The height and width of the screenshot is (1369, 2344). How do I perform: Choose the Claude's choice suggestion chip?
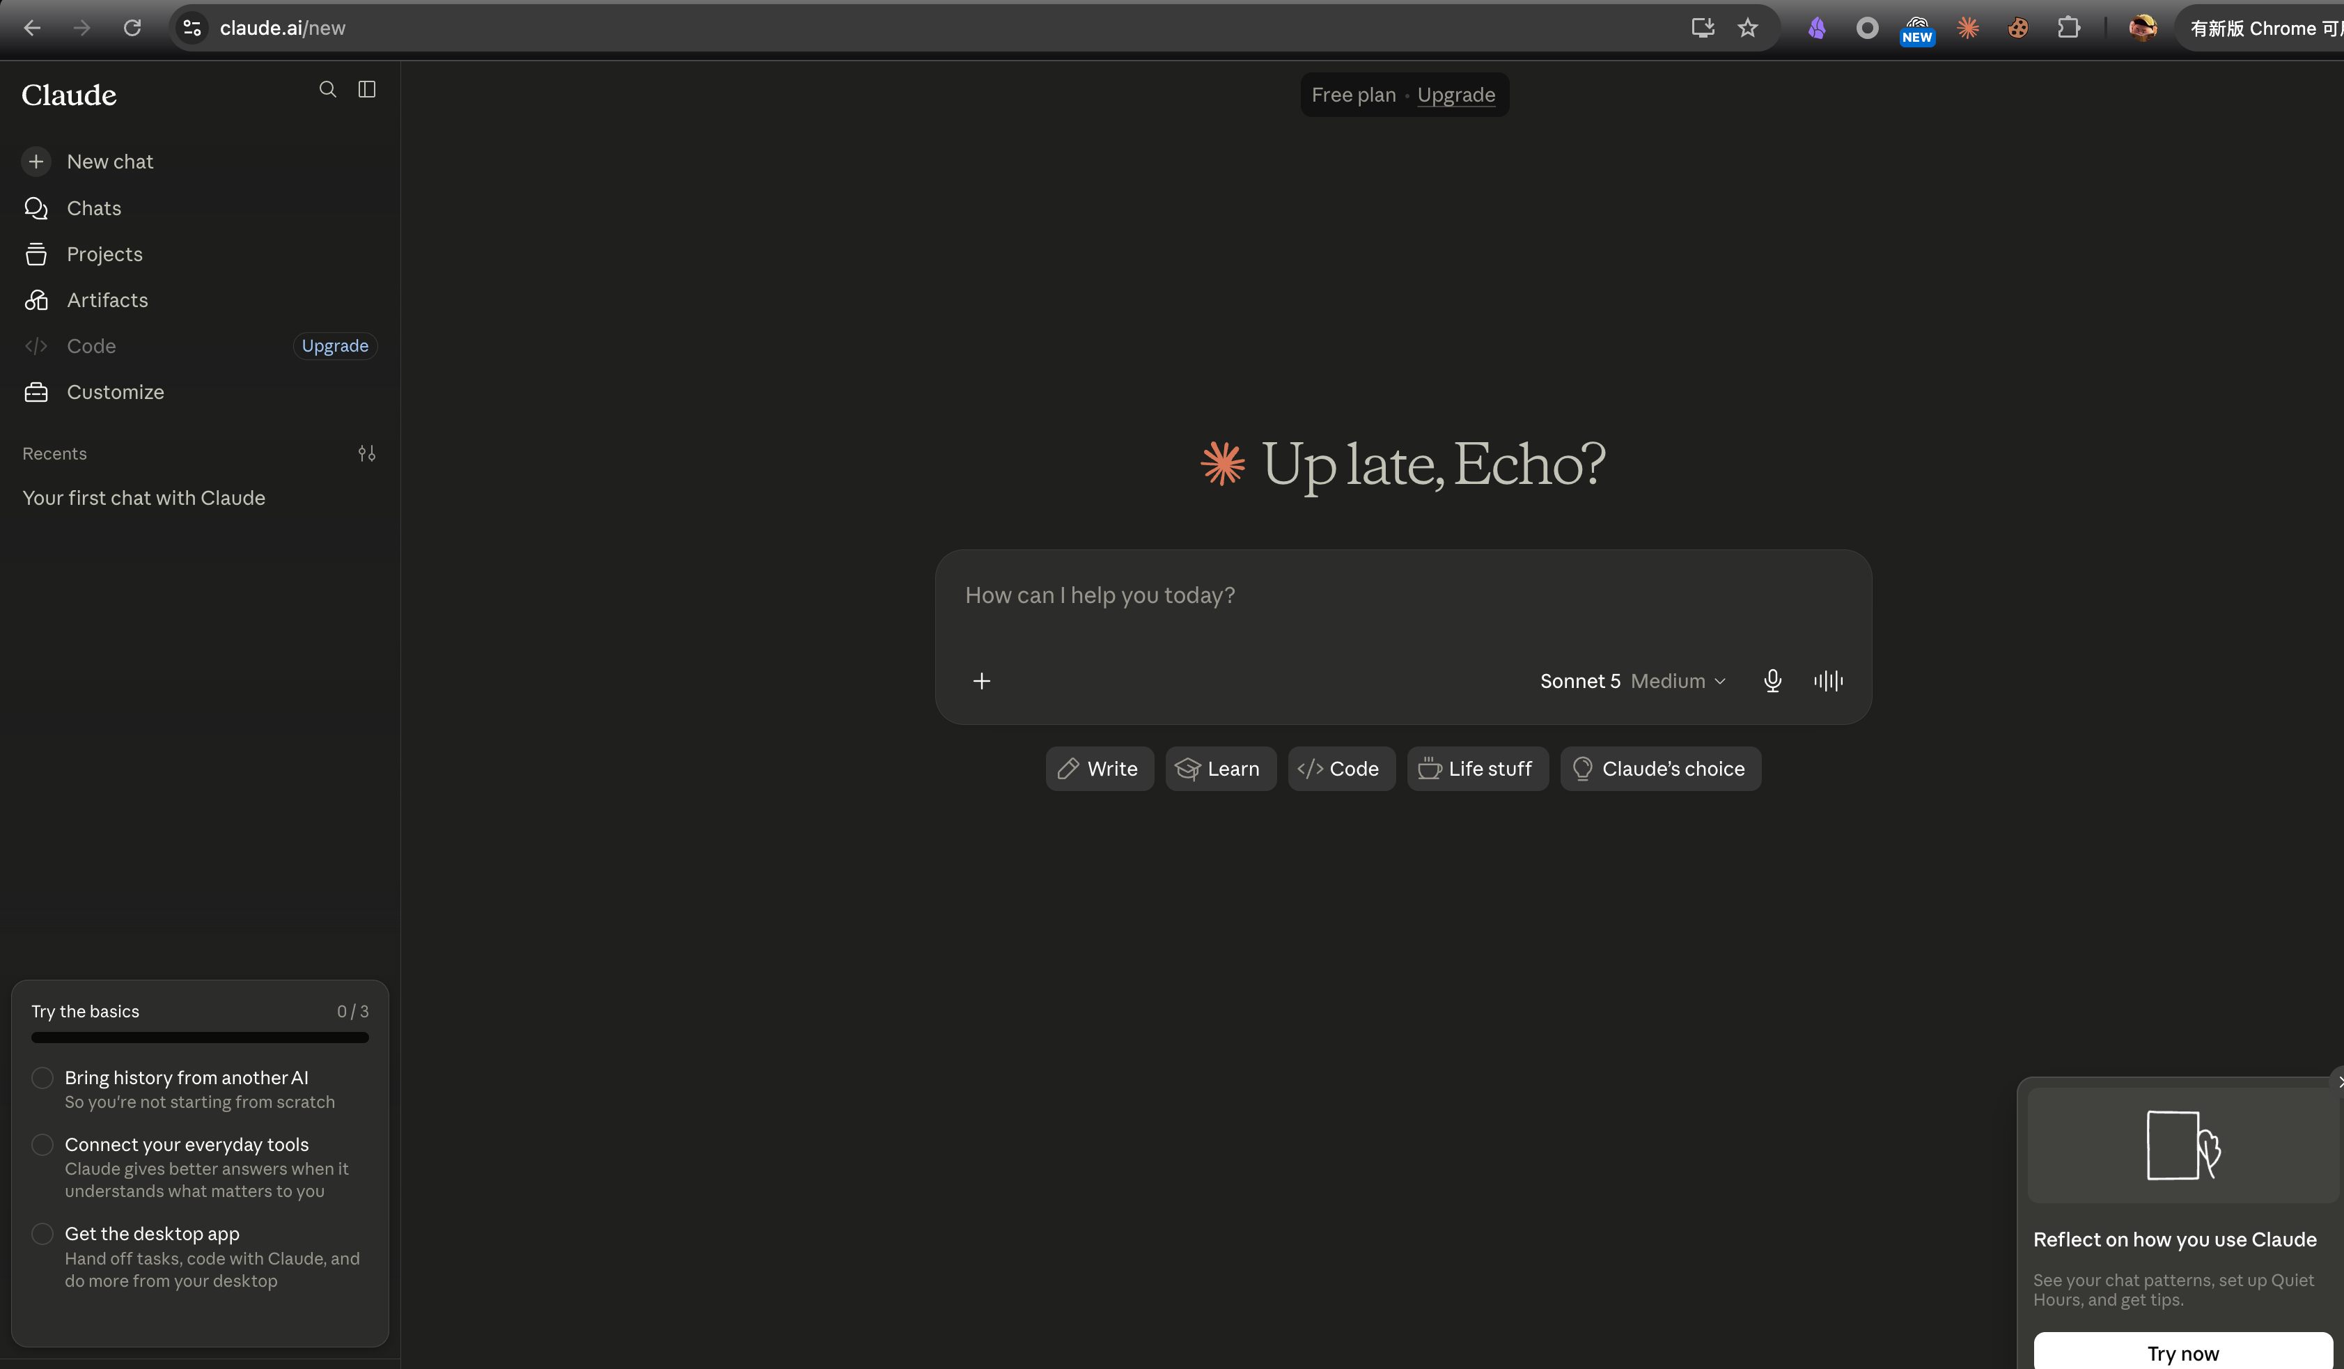coord(1660,769)
